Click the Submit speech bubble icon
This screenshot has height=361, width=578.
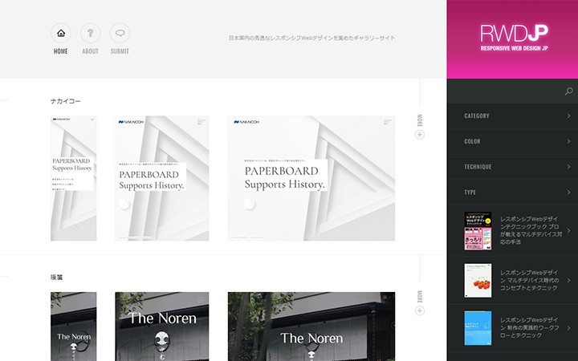120,33
